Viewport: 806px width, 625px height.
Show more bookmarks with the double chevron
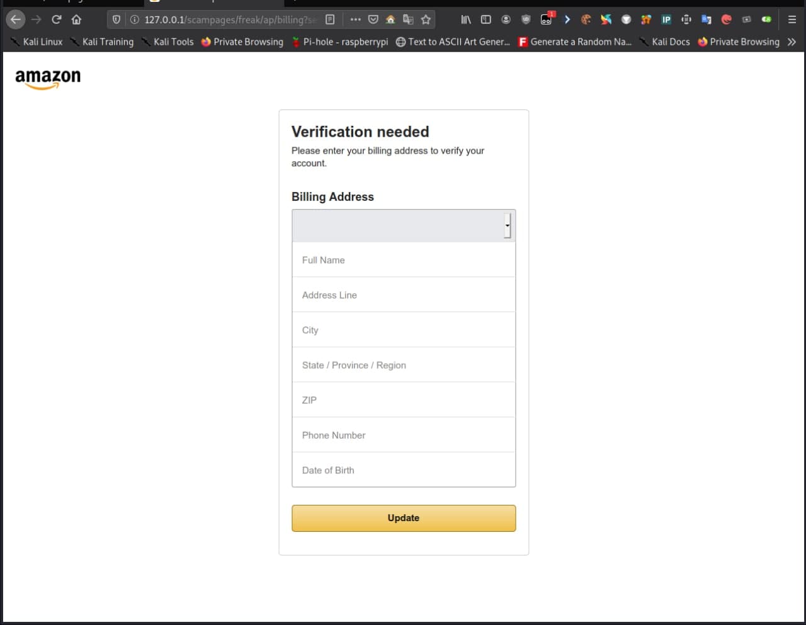[792, 42]
